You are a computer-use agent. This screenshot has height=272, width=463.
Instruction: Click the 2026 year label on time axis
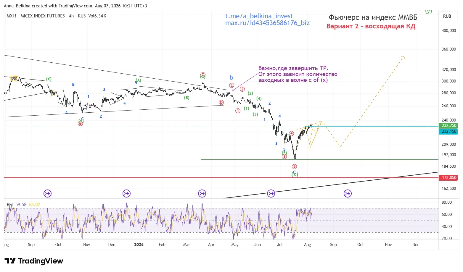[x=139, y=245]
